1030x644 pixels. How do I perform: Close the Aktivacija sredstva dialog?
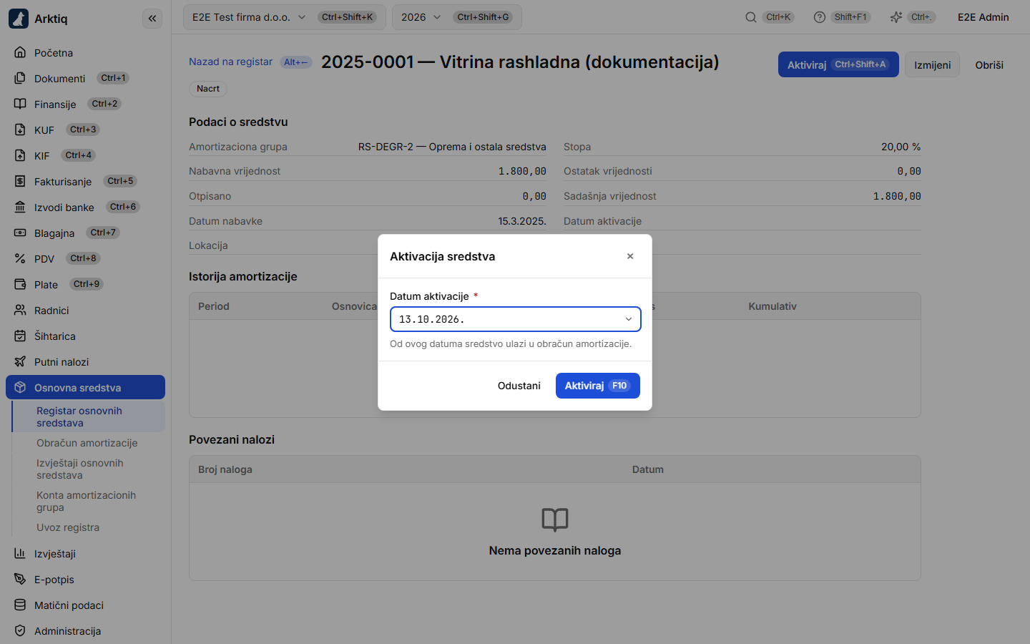(x=630, y=256)
